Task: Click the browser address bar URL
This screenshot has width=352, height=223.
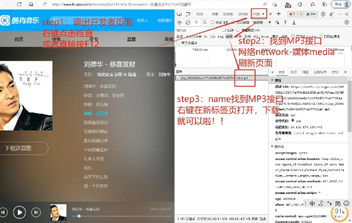Action: click(121, 4)
